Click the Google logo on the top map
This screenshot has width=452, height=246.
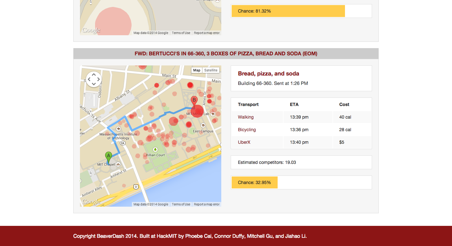[x=91, y=30]
